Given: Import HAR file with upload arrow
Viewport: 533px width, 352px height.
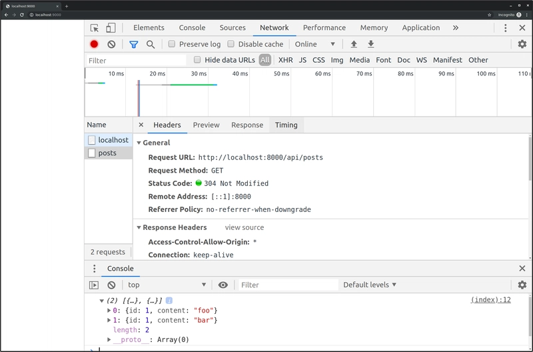Looking at the screenshot, I should point(354,44).
